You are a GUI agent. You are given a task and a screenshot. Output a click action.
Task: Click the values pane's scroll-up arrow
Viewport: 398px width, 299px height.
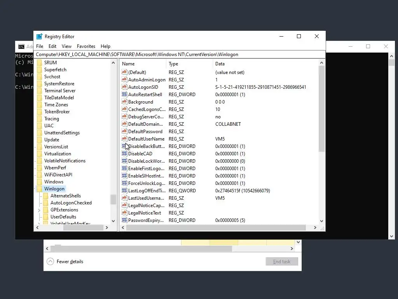click(321, 63)
